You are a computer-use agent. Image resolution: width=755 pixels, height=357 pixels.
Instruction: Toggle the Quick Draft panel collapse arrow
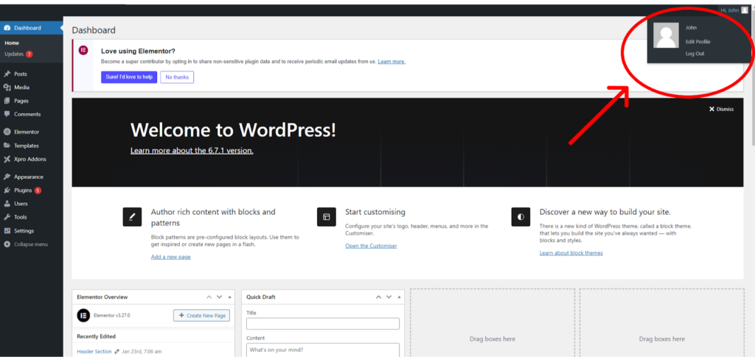pyautogui.click(x=400, y=297)
